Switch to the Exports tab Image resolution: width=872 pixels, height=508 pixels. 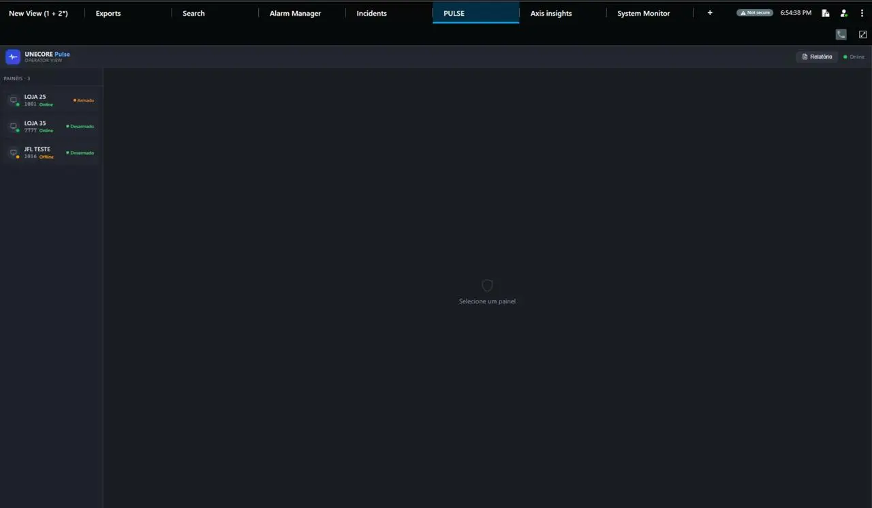[x=108, y=13]
